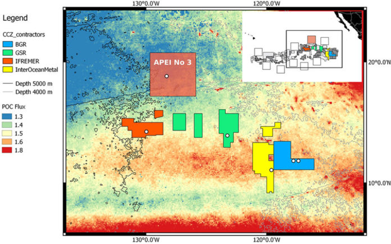The image size is (391, 244).
Task: Click the station dot in the orange IFREMER area
Action: pos(146,132)
